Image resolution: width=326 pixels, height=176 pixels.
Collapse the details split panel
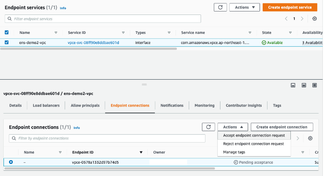[x=293, y=85]
